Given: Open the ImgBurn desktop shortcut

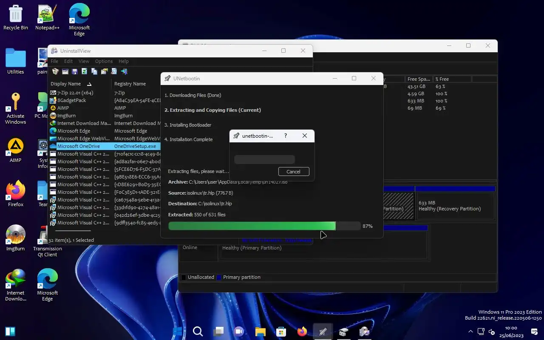Looking at the screenshot, I should tap(16, 238).
